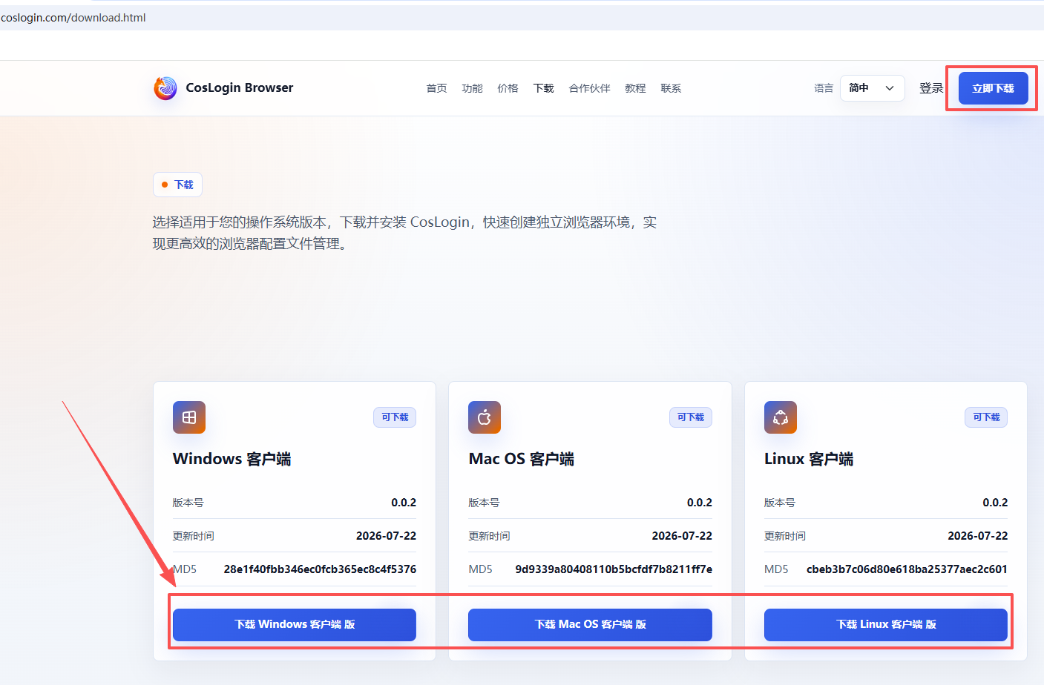Go to 首页 in the navigation
Screen dimensions: 1044x685
tap(436, 88)
